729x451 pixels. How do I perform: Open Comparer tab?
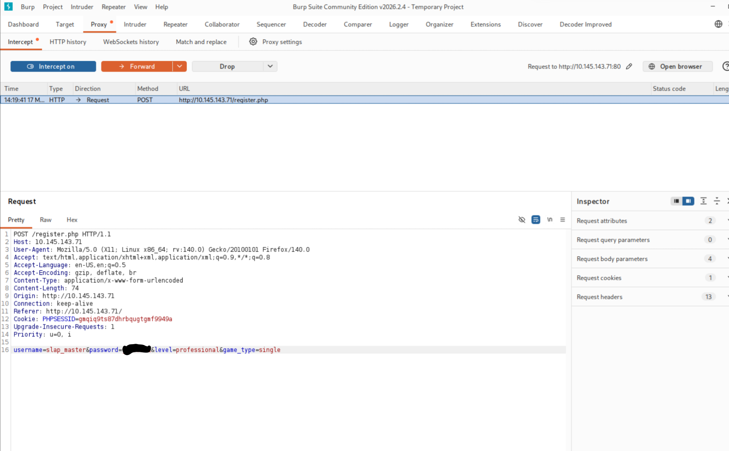(x=358, y=24)
